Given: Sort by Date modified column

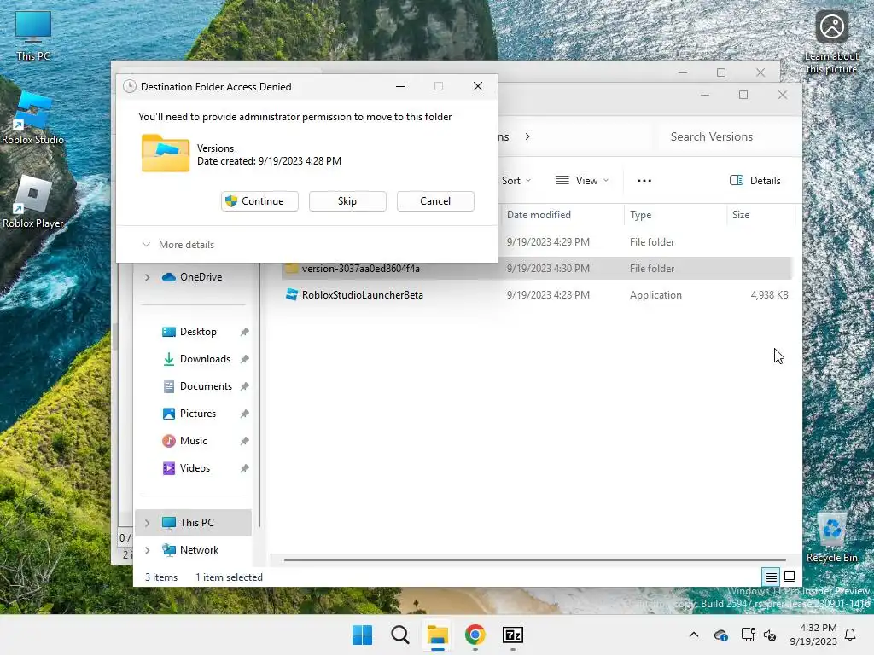Looking at the screenshot, I should pyautogui.click(x=562, y=215).
